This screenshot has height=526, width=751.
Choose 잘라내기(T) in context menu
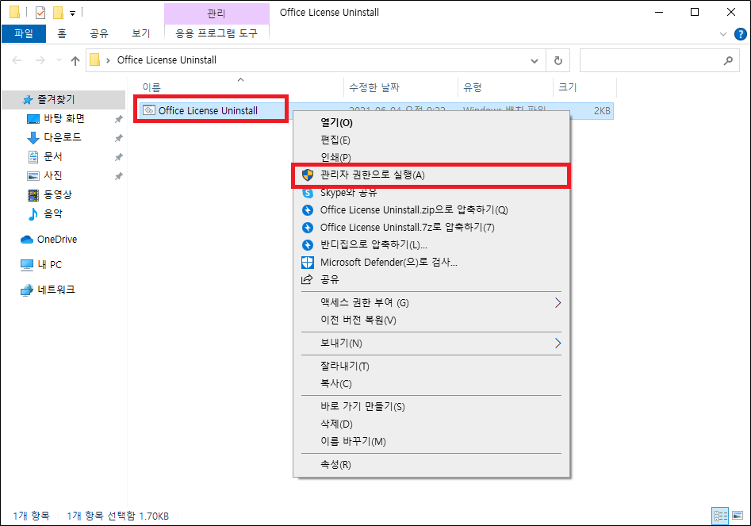[x=431, y=367]
